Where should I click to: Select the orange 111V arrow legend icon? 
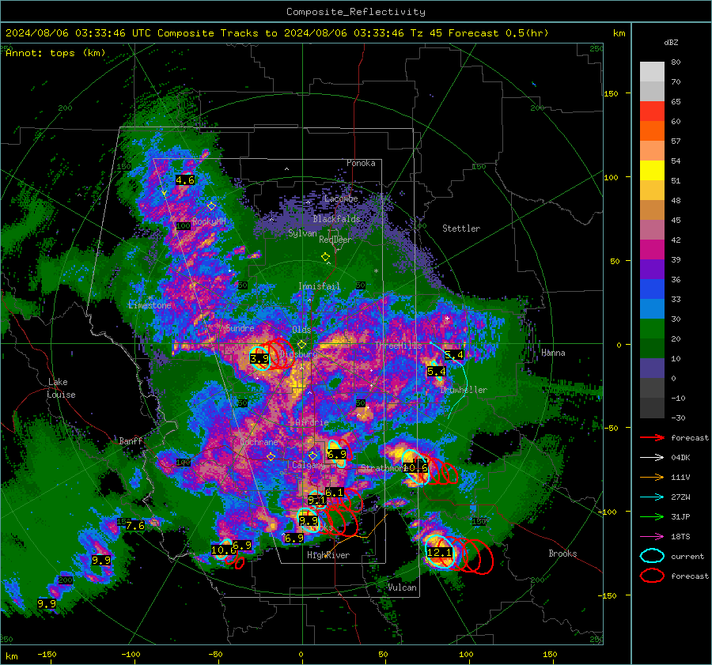(652, 477)
